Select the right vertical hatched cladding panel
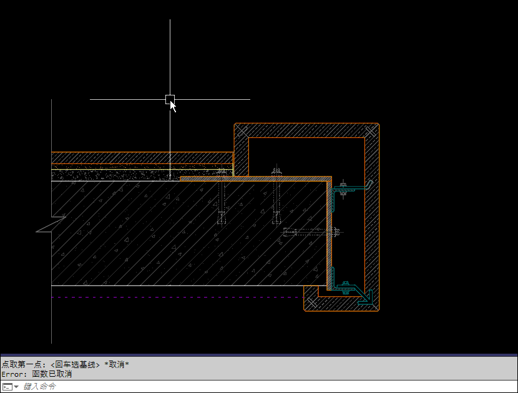This screenshot has height=393, width=518. pyautogui.click(x=372, y=218)
